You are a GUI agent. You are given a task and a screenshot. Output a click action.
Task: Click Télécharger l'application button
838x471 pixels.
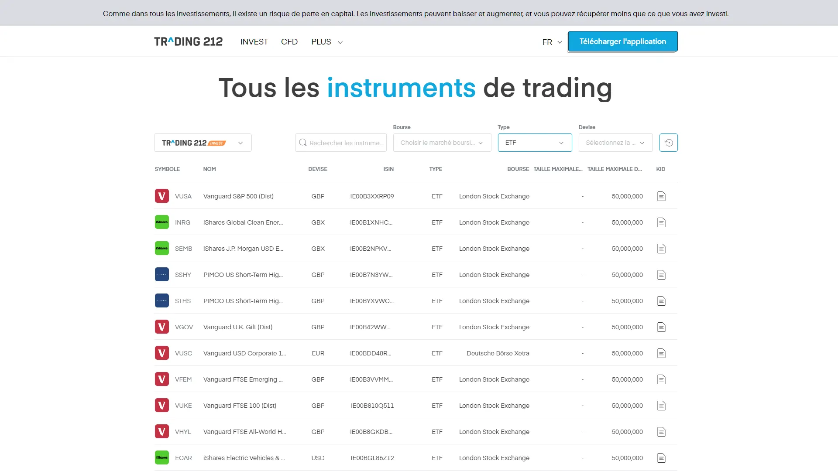coord(623,41)
